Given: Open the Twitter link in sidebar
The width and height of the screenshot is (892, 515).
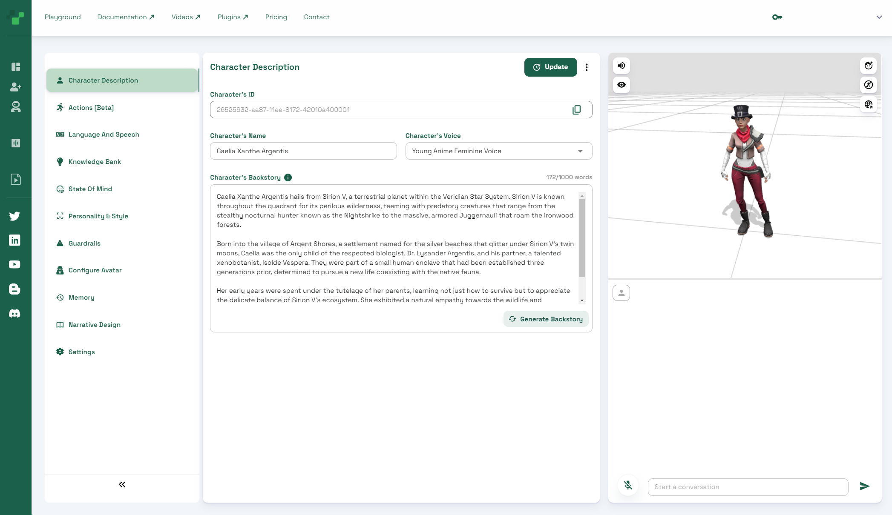Looking at the screenshot, I should (15, 216).
